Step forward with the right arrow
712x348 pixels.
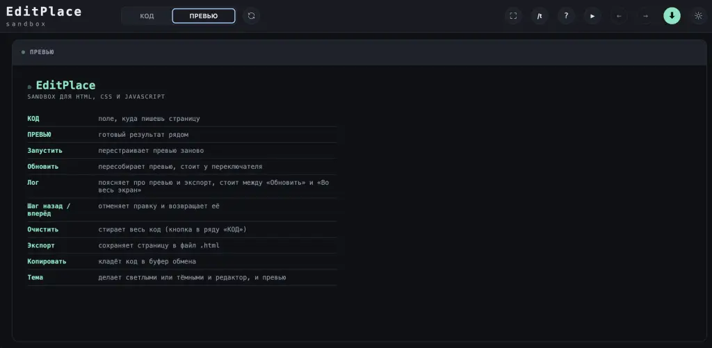tap(645, 16)
